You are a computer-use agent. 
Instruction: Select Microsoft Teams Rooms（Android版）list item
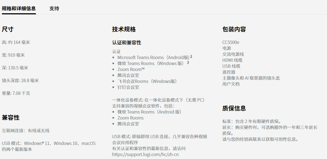154,57
